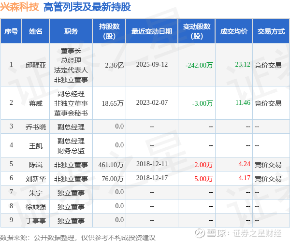Click the change value -242.00万
The width and height of the screenshot is (290, 242).
[x=199, y=65]
